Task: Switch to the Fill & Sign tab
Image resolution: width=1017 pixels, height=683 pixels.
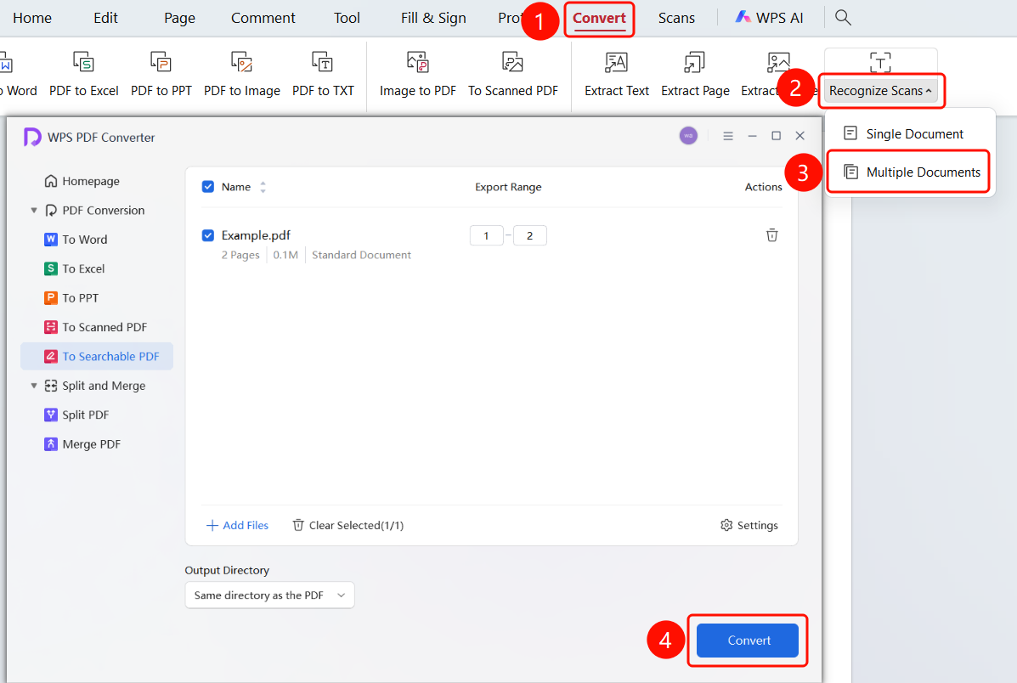Action: tap(433, 18)
